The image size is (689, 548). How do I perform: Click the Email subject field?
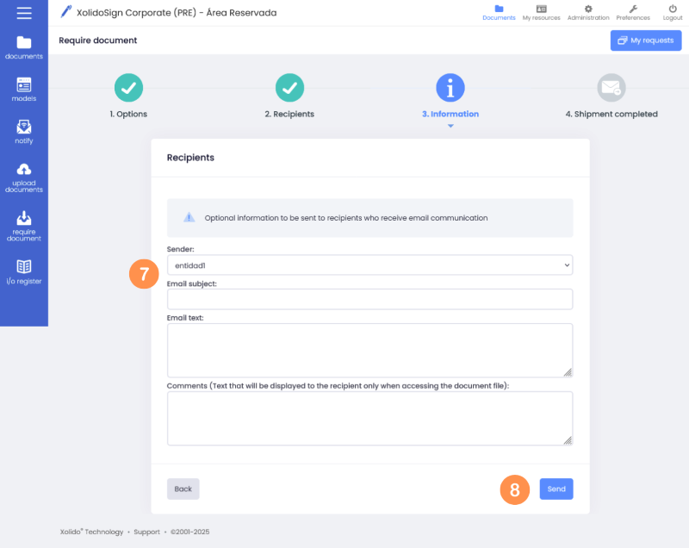[x=369, y=299]
